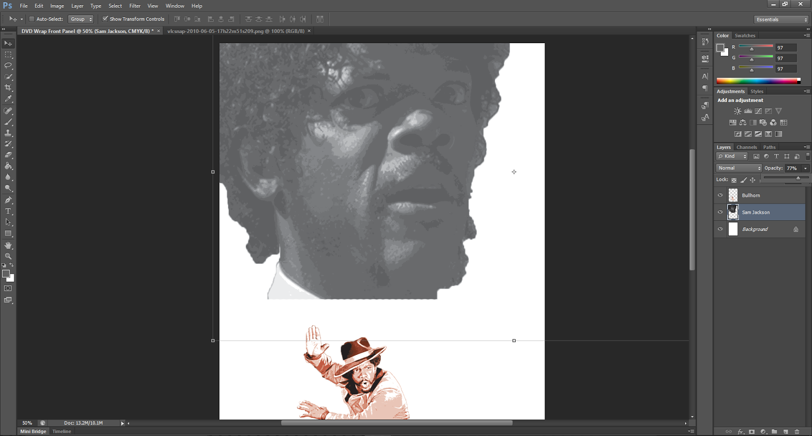Open the Color panel options menu

pyautogui.click(x=807, y=36)
